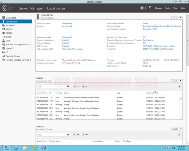Open the Help menu
This screenshot has height=151, width=189.
(183, 8)
